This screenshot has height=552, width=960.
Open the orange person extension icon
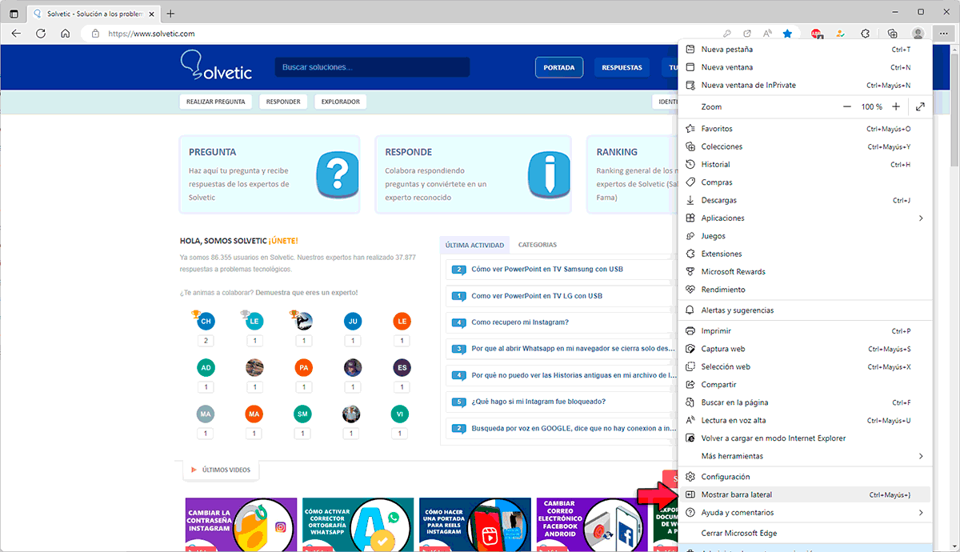[840, 34]
